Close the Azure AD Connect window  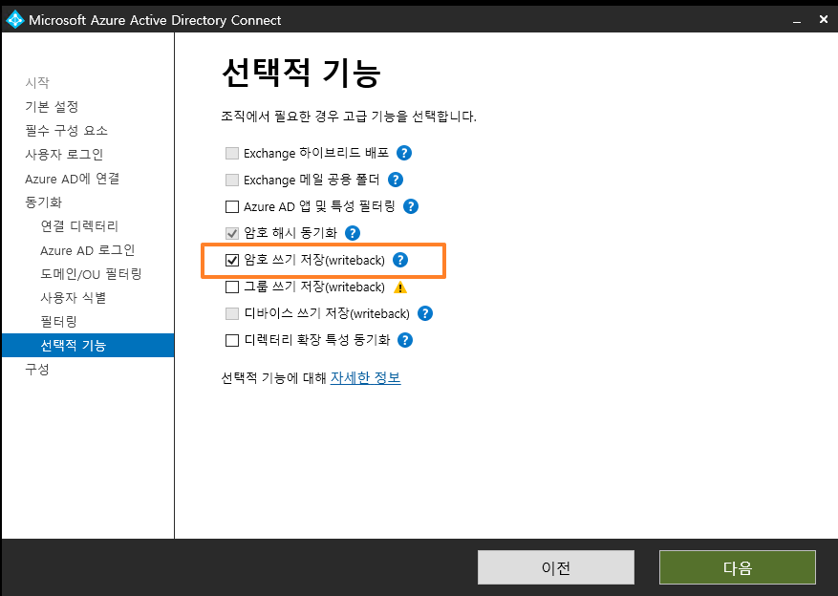coord(824,19)
